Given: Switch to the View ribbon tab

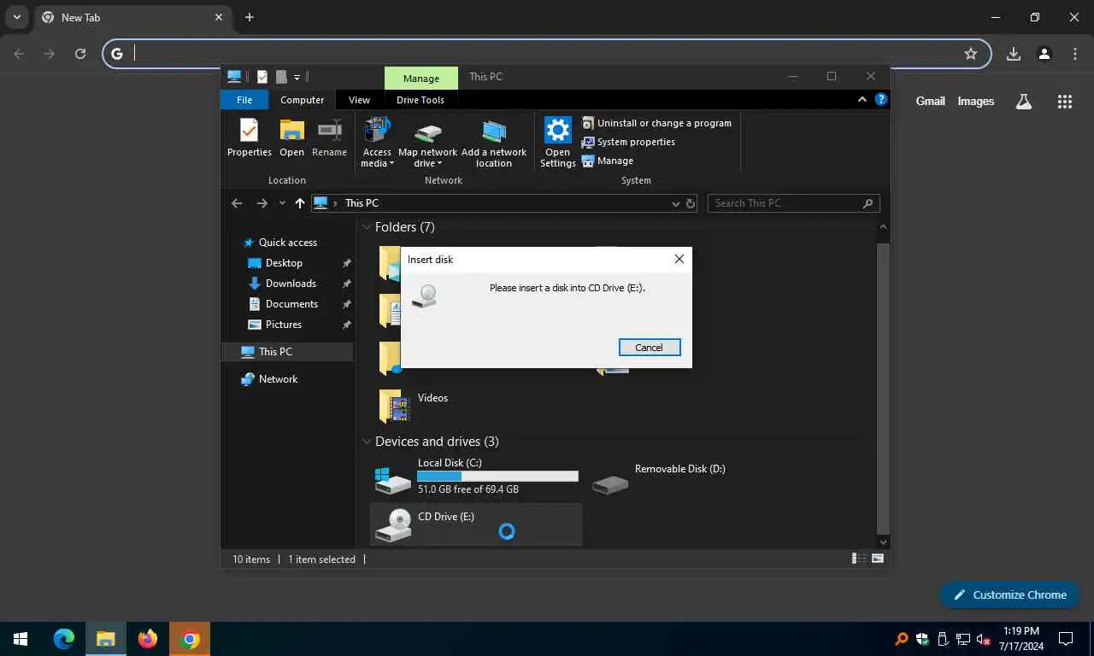Looking at the screenshot, I should coord(360,100).
